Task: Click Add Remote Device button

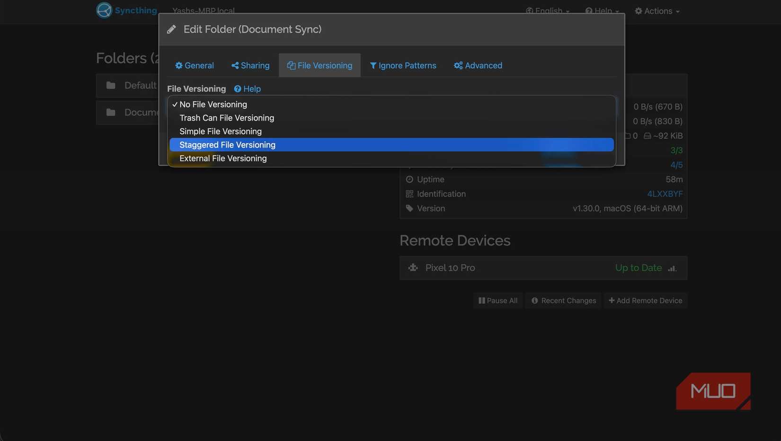Action: [x=645, y=301]
